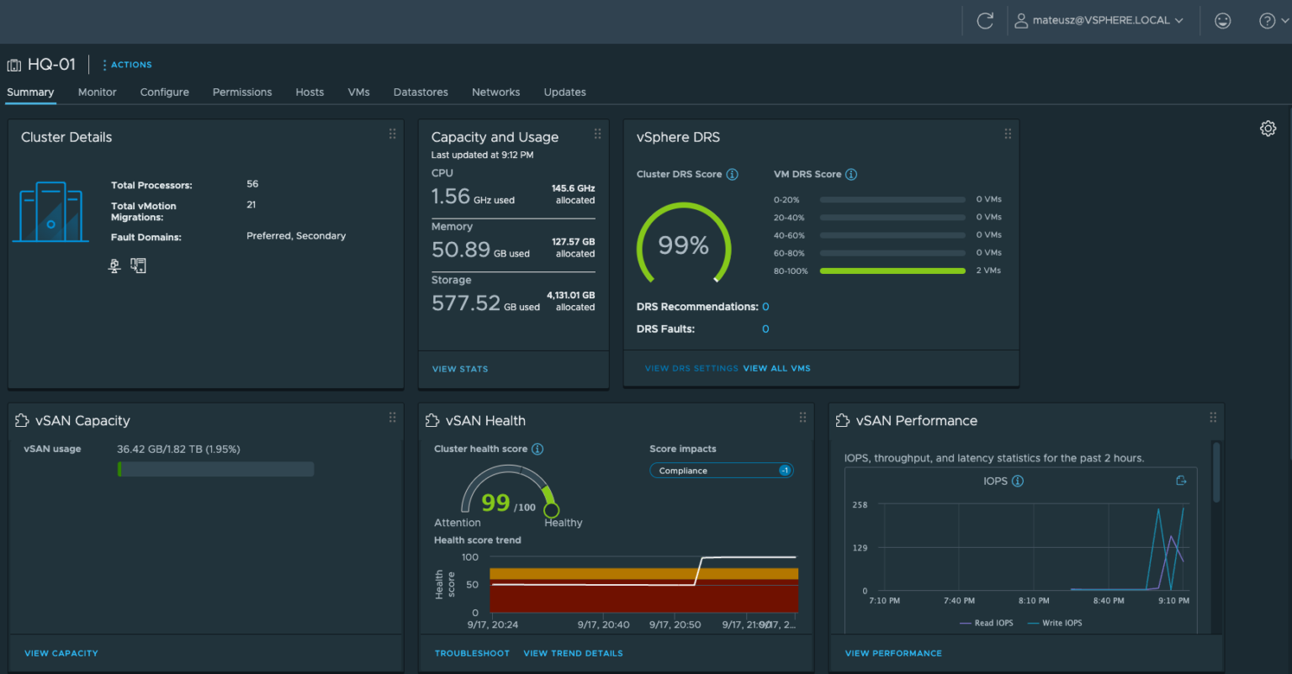Click the Write IOPS legend entry
This screenshot has height=674, width=1292.
pos(1055,623)
